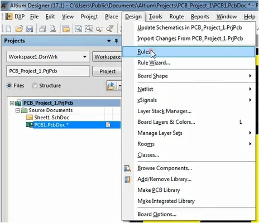259x223 pixels.
Task: Click the Browse Components menu icon
Action: point(127,168)
